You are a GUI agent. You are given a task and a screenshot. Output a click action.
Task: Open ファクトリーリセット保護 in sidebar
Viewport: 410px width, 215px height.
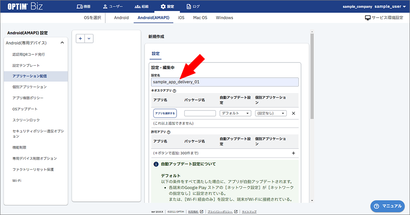33,169
